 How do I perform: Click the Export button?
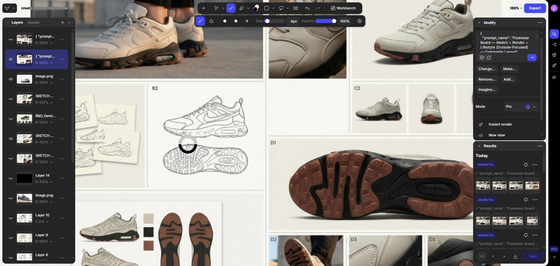pyautogui.click(x=535, y=8)
